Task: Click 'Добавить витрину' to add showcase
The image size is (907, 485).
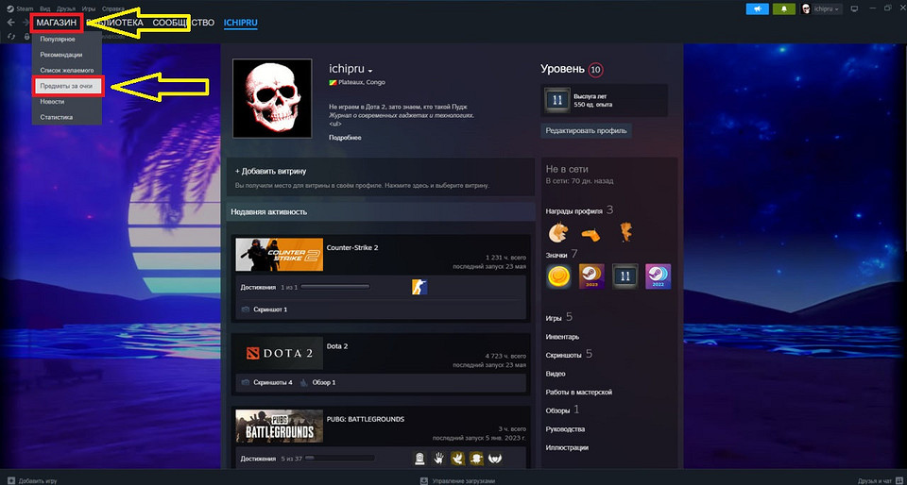Action: point(270,172)
